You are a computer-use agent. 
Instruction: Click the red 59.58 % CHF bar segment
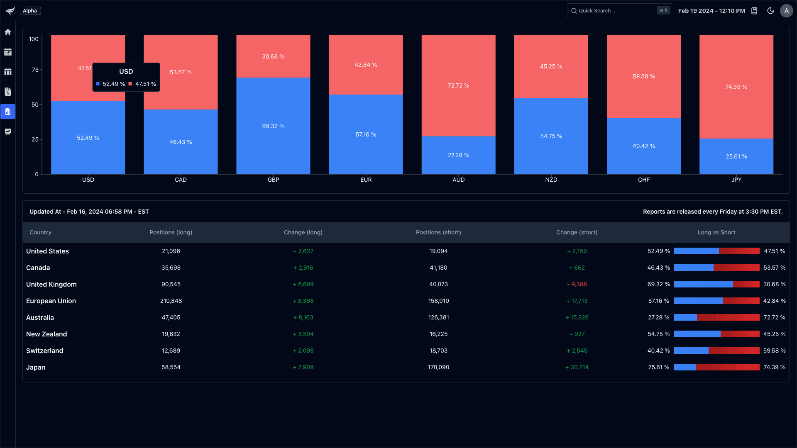643,76
